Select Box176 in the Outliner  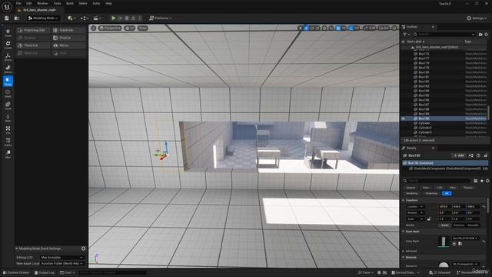tap(424, 54)
